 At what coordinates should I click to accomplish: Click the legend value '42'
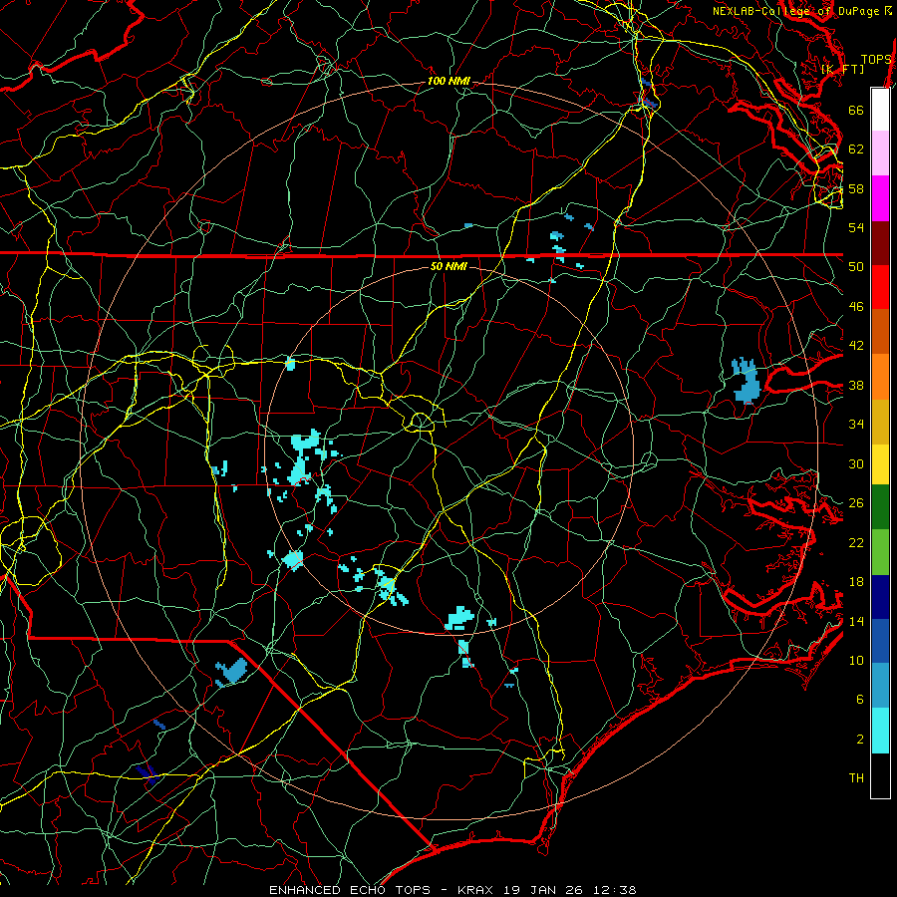(x=856, y=346)
